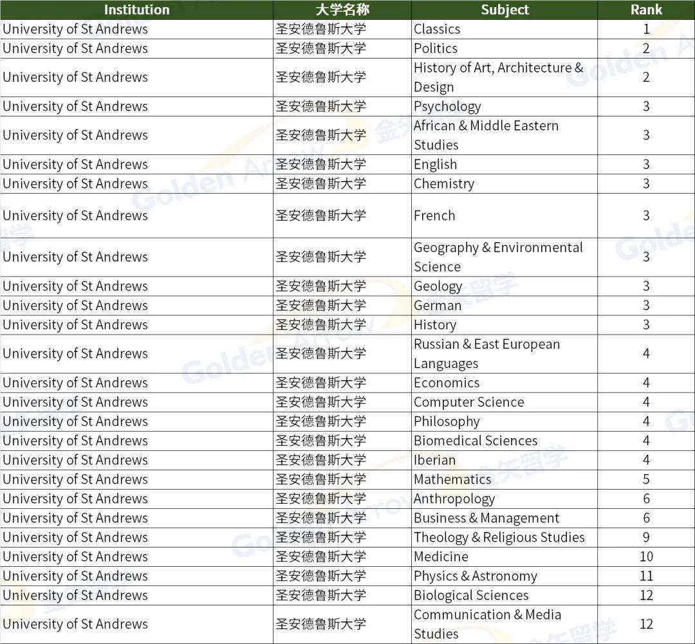Click the 大学名称 column header
The height and width of the screenshot is (644, 695).
click(342, 10)
